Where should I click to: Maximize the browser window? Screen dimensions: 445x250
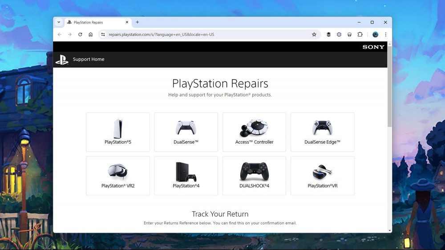pyautogui.click(x=372, y=22)
